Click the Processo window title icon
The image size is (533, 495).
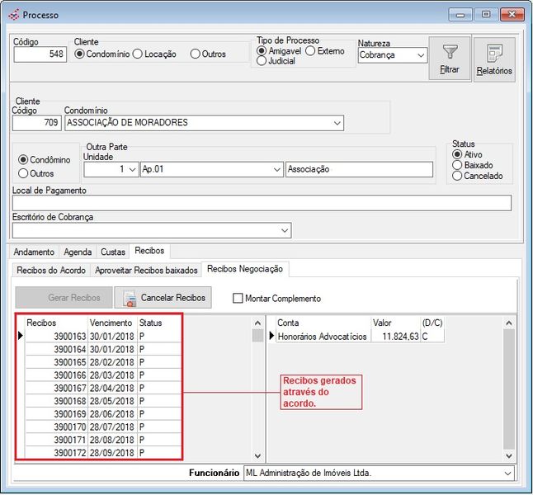pyautogui.click(x=13, y=15)
